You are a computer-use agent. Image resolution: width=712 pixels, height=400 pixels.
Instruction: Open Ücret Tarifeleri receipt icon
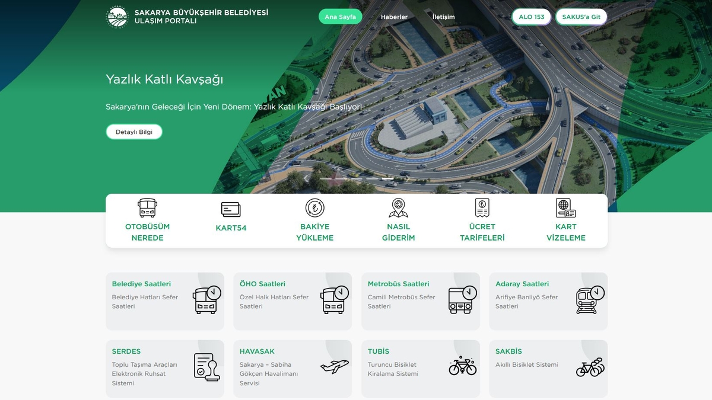coord(481,208)
